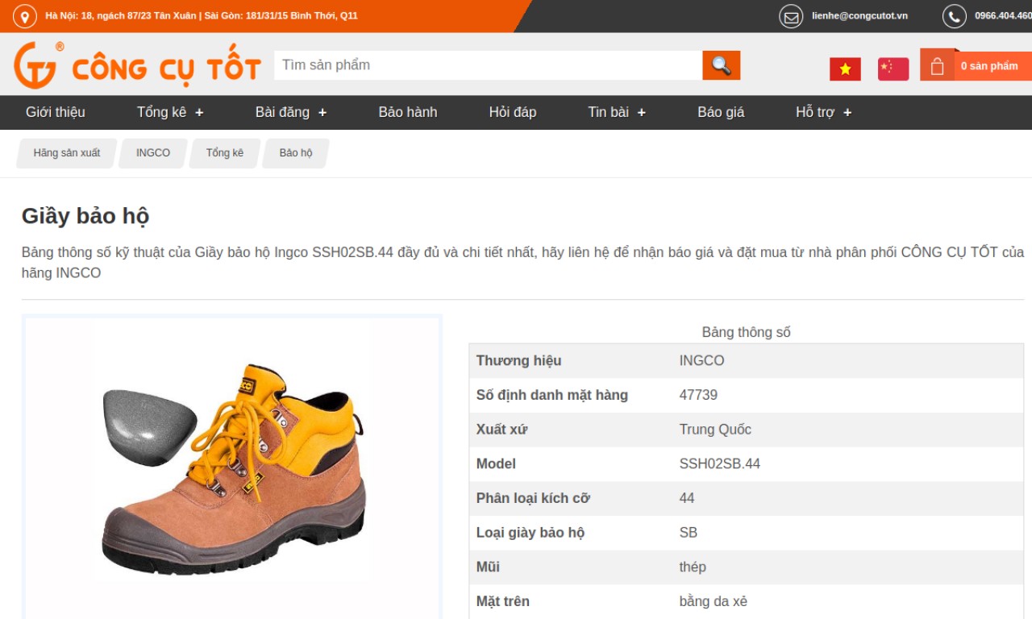Viewport: 1032px width, 619px height.
Task: Open the shopping bag cart icon
Action: tap(938, 65)
